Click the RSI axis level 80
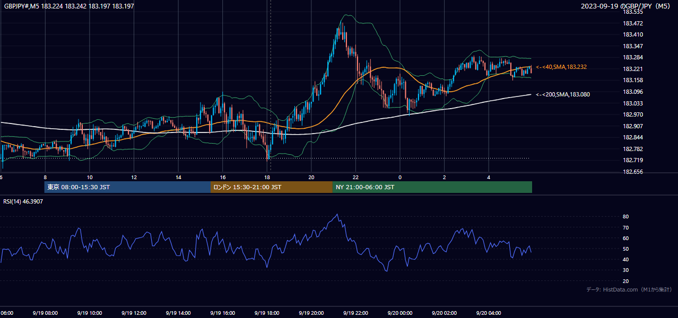Viewport: 678px width, 318px height. [x=626, y=217]
